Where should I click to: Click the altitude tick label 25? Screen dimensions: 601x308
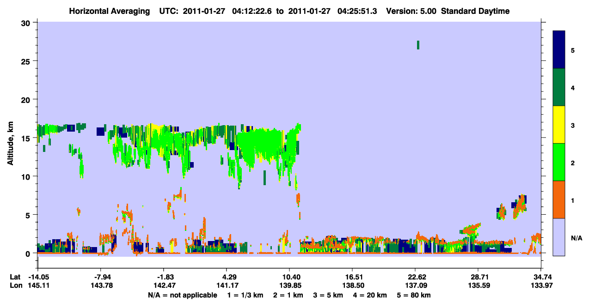(27, 61)
